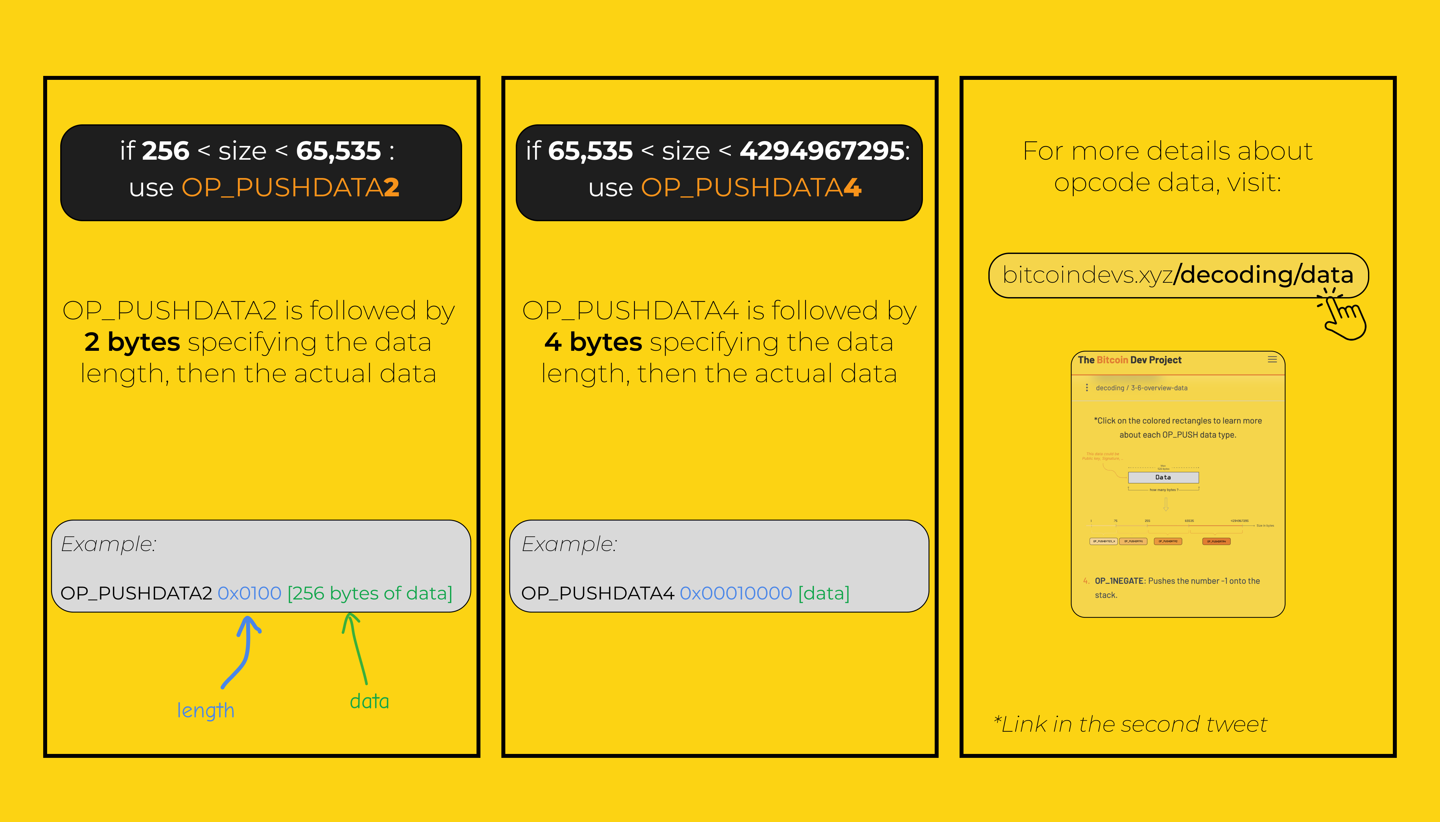1440x822 pixels.
Task: Select the OP_PUSHDATA1 rectangle
Action: point(1133,542)
